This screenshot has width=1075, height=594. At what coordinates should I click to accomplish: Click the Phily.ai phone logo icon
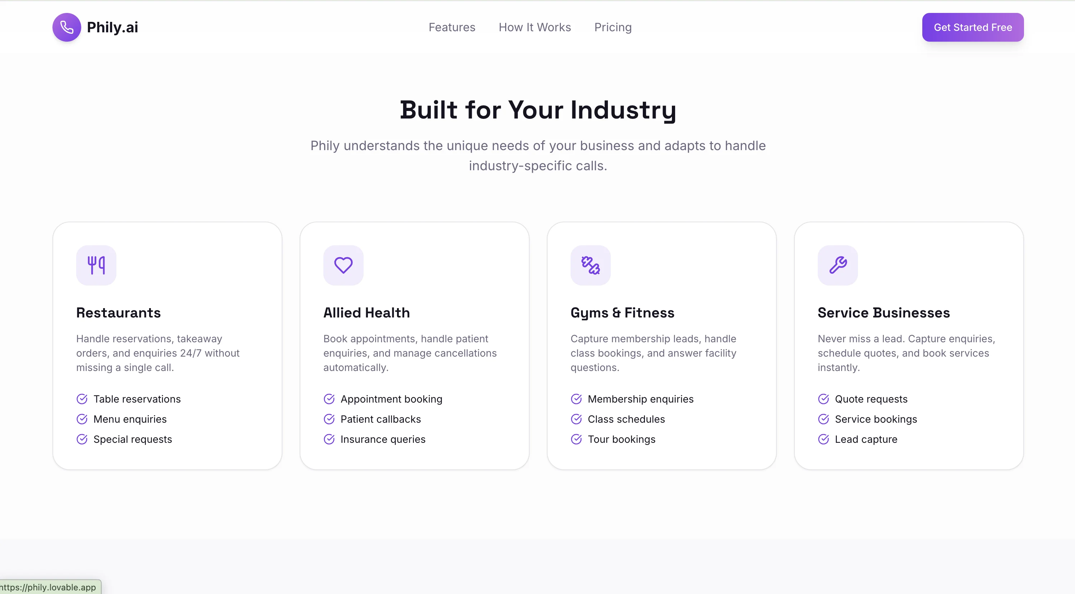[67, 28]
